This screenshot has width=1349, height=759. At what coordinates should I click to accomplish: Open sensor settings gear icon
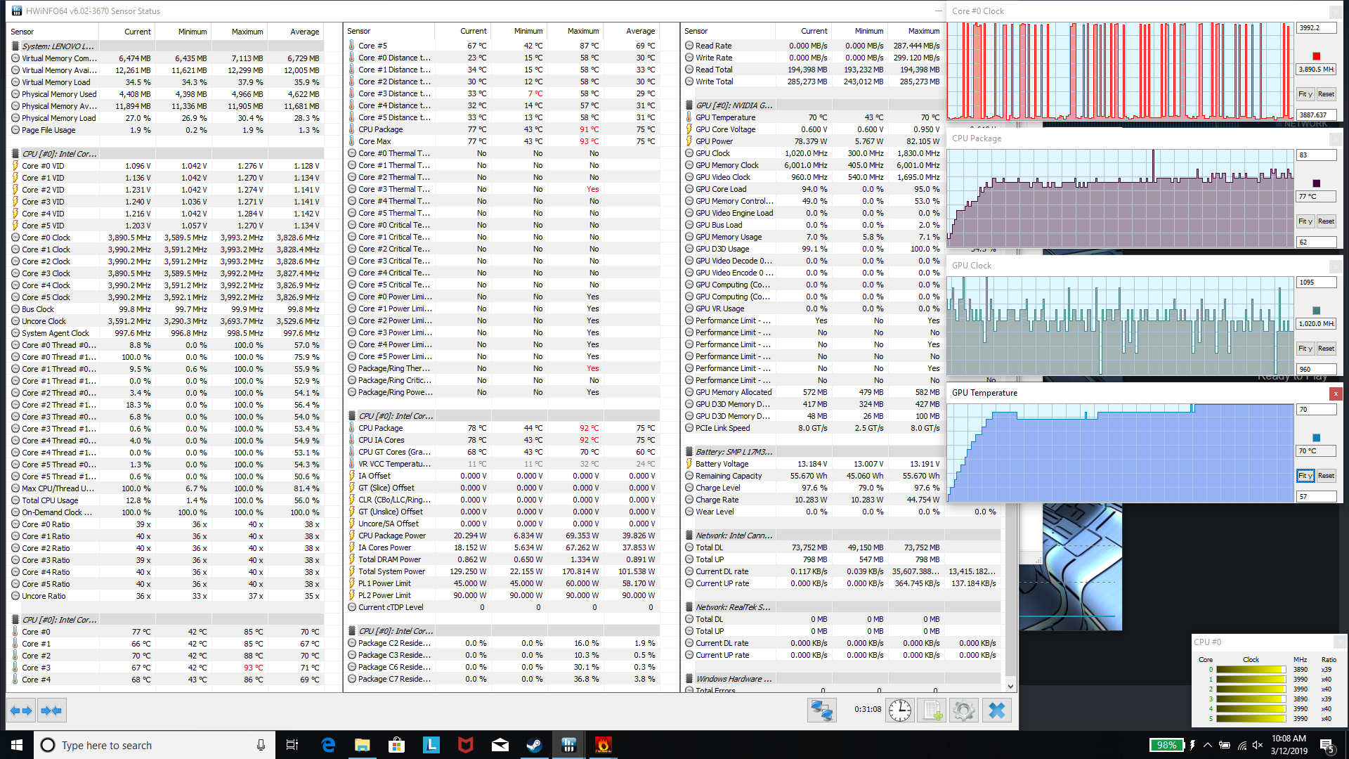click(964, 711)
